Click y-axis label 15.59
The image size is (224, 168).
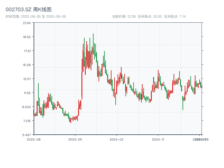[x=27, y=65]
